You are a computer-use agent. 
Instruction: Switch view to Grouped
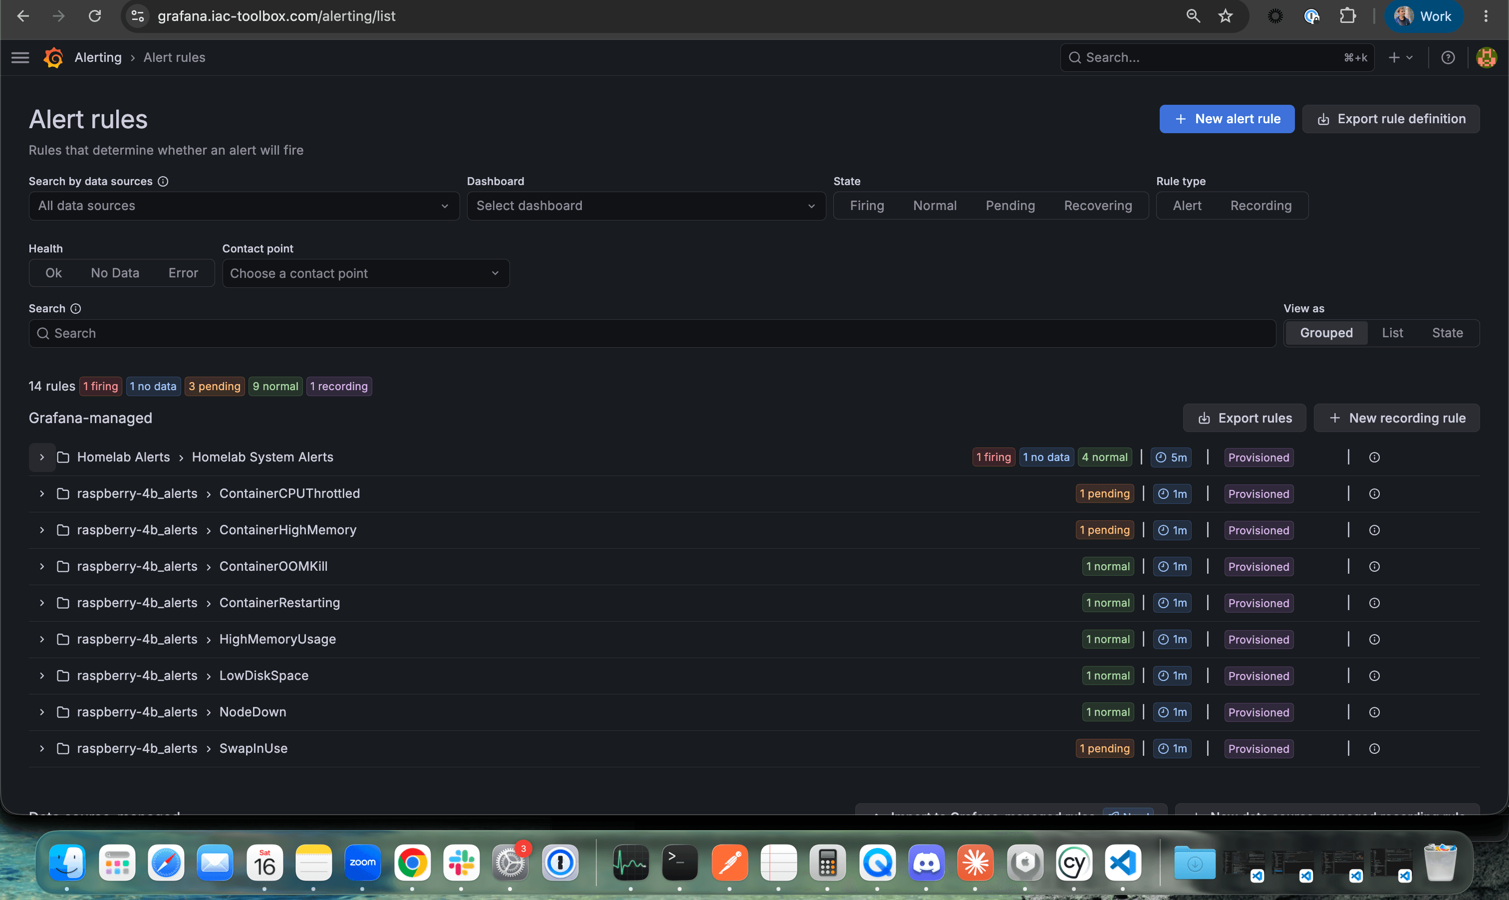(1326, 333)
